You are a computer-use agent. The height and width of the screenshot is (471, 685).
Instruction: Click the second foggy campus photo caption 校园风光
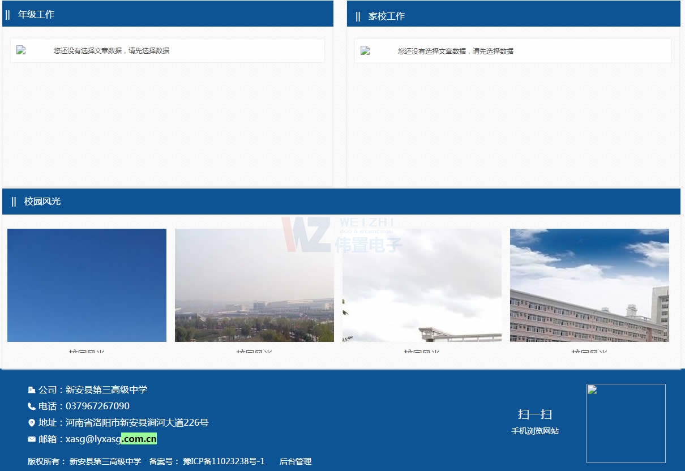coord(254,352)
